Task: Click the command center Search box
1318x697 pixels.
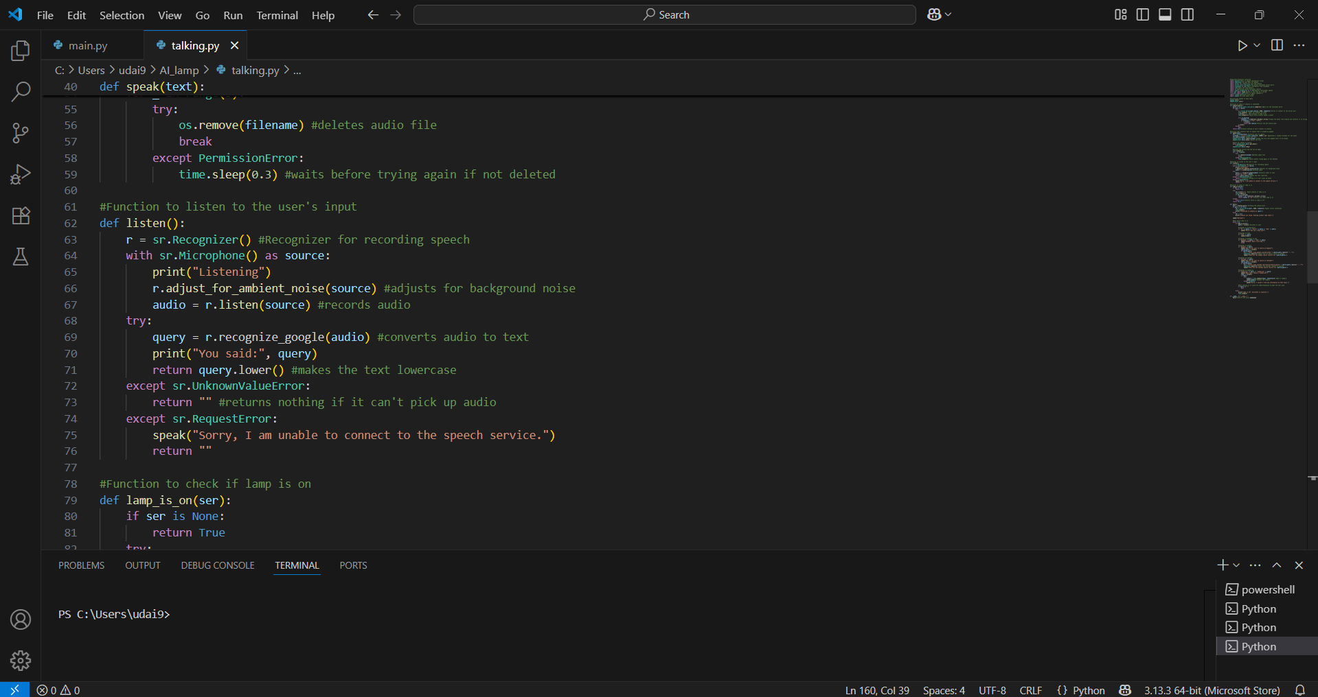Action: tap(665, 14)
